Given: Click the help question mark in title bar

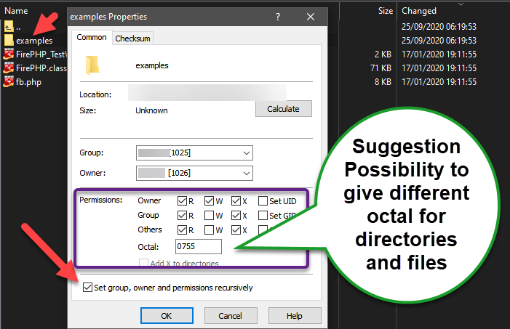Looking at the screenshot, I should coord(278,17).
